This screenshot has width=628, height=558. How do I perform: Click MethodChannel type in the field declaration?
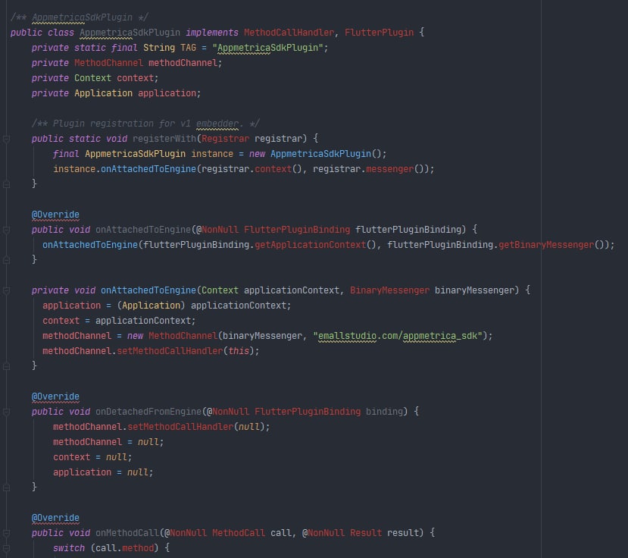click(108, 63)
